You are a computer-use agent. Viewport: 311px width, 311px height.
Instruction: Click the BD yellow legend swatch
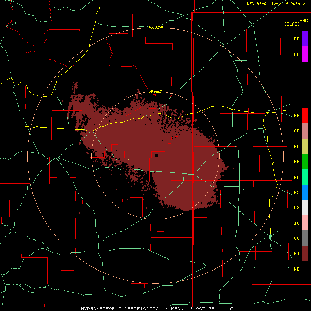tap(305, 147)
